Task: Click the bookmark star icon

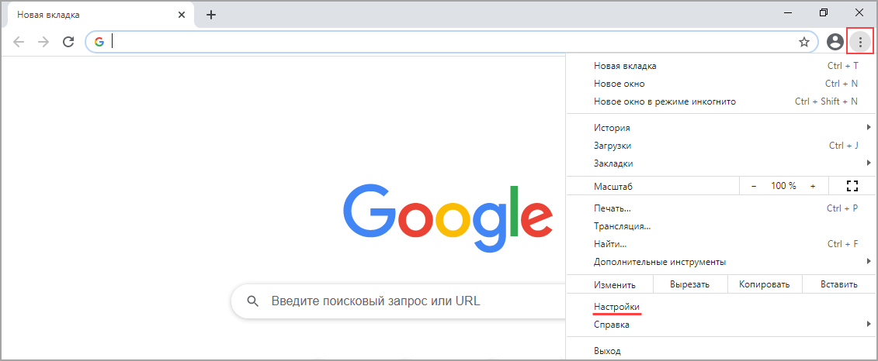Action: coord(804,42)
